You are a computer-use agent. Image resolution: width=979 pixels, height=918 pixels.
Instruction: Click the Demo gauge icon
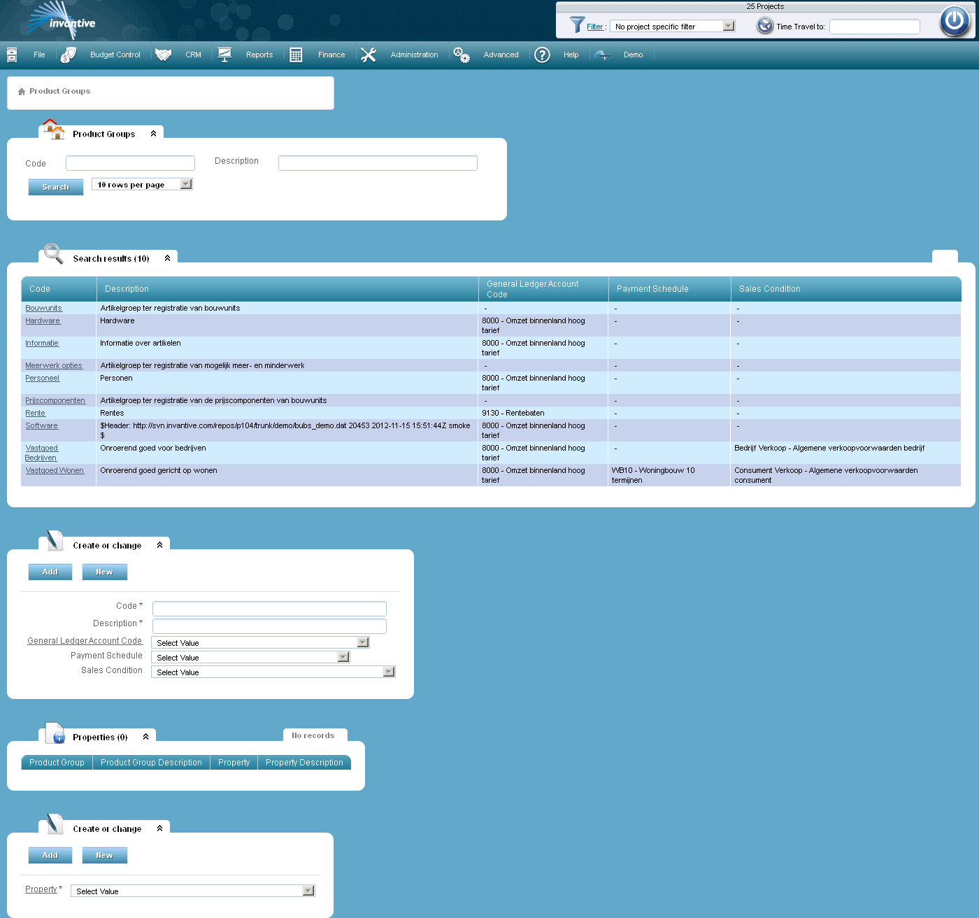tap(602, 55)
